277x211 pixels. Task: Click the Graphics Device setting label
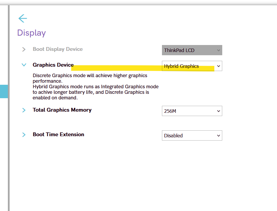click(53, 65)
